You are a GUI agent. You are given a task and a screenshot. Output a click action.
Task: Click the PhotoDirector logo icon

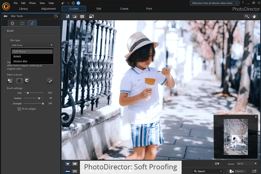pyautogui.click(x=6, y=7)
